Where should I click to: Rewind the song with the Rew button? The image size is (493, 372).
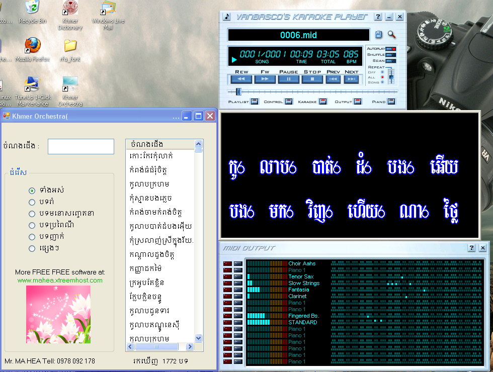click(241, 79)
